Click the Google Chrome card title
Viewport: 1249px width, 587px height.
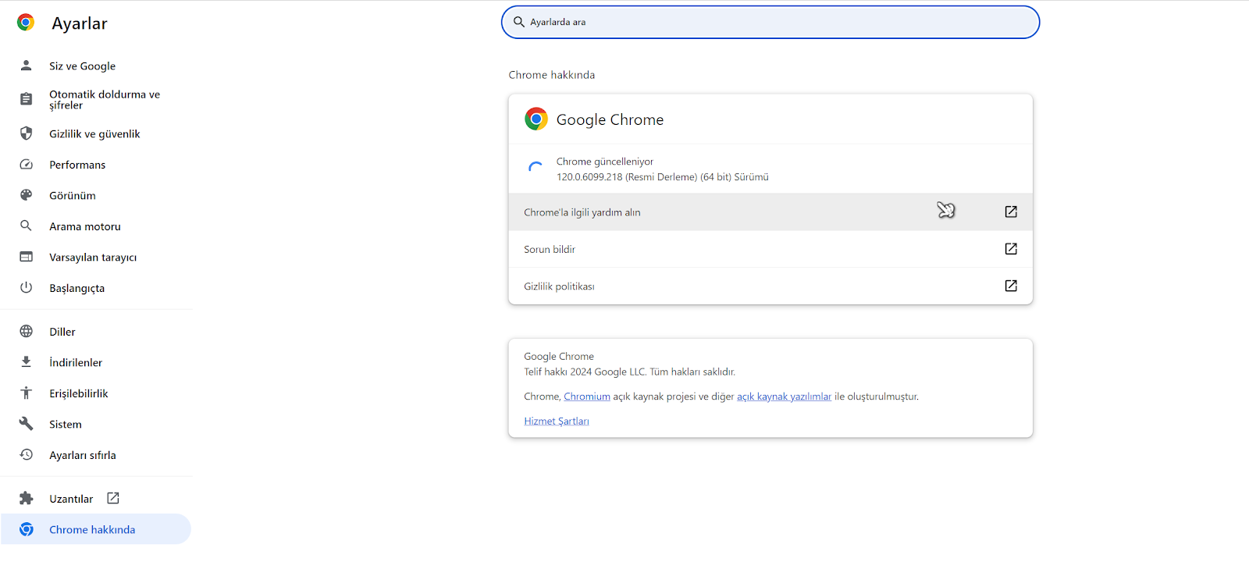tap(610, 119)
